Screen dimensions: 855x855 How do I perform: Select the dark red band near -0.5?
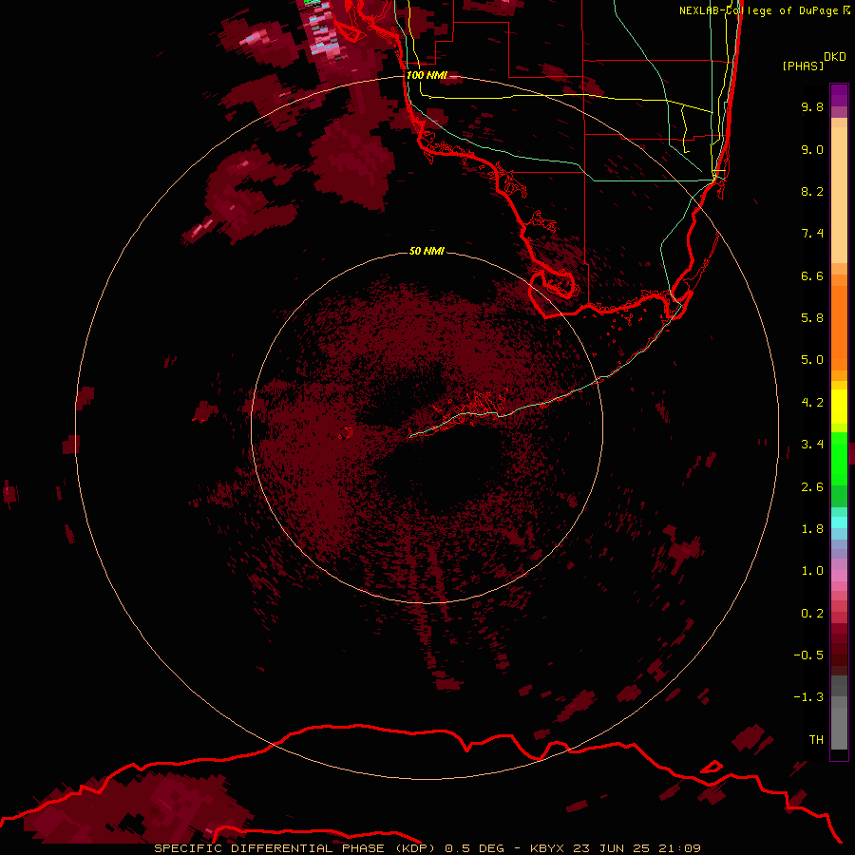click(x=839, y=655)
